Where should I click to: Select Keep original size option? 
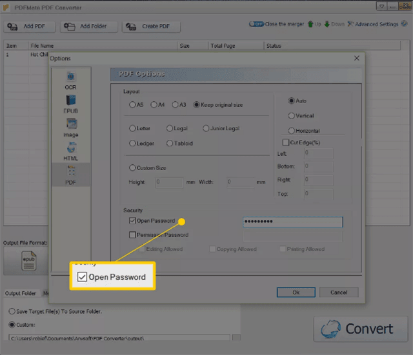(x=218, y=104)
